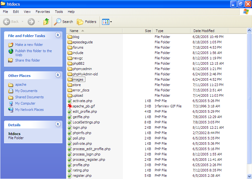This screenshot has width=252, height=179.
Task: Click apache folder icon in Other Places
Action: (x=11, y=84)
